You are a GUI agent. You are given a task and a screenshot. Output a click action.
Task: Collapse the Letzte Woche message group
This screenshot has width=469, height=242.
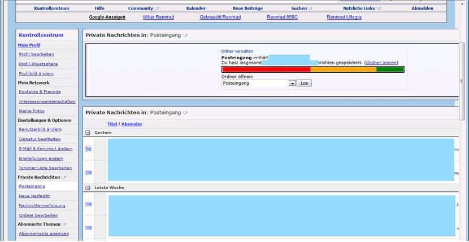coord(88,187)
